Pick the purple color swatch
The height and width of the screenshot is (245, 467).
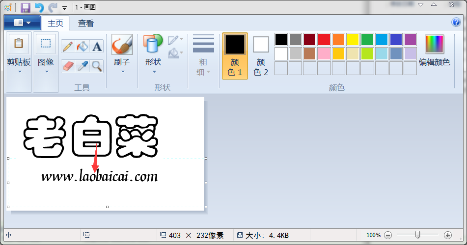tap(411, 39)
